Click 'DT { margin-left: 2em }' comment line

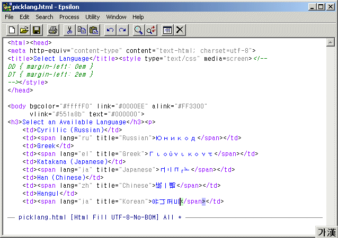50,75
